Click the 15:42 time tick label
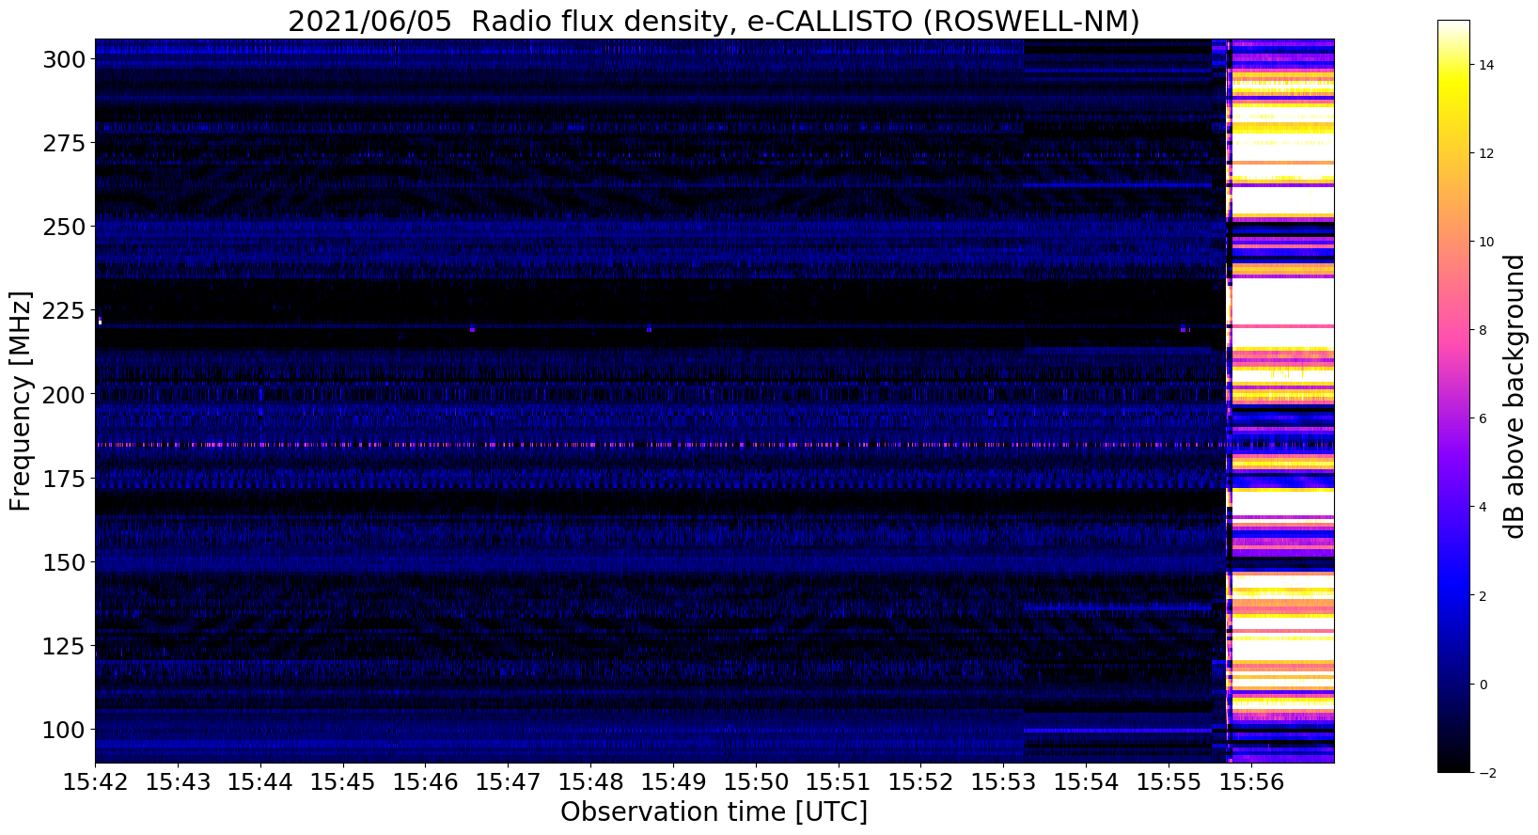The image size is (1538, 835). [x=95, y=782]
